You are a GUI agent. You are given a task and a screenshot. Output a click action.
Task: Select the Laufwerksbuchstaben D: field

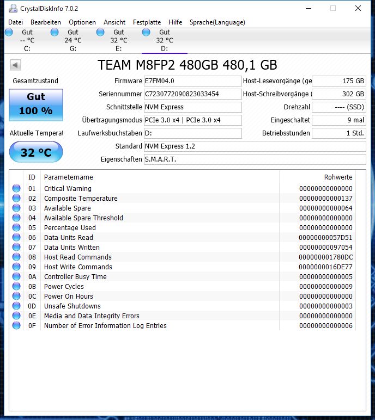(x=193, y=133)
